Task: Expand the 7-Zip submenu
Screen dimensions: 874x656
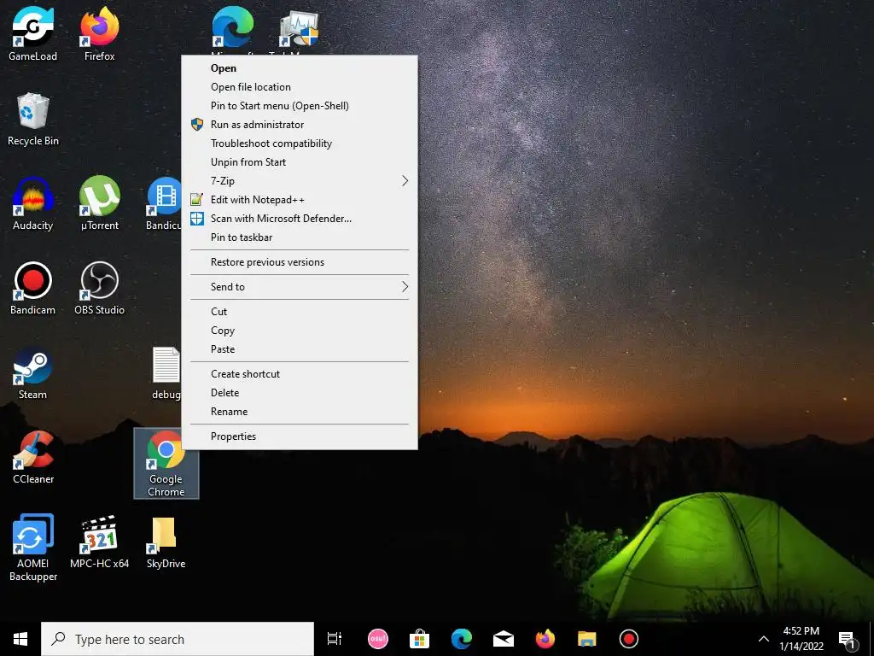Action: coord(300,181)
